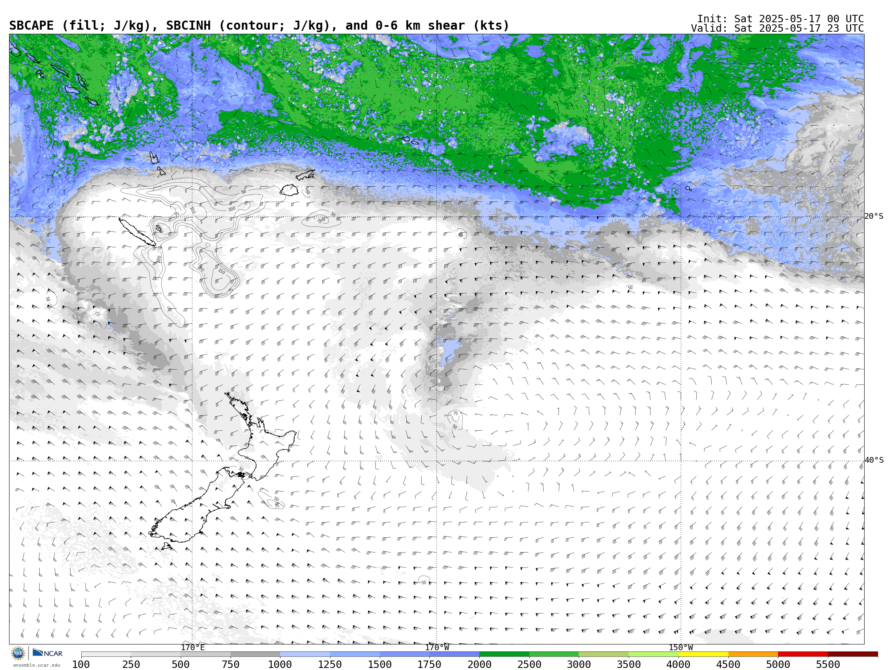Select the Init: Sat 2025-05-17 00 UTC text
The image size is (891, 670).
tap(780, 19)
